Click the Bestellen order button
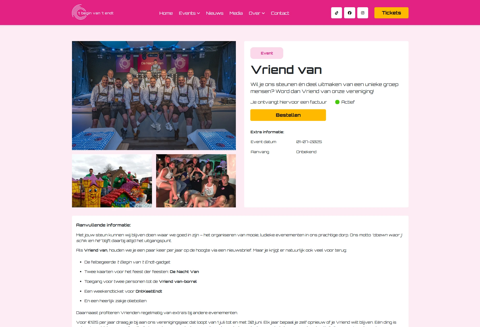Screen dimensions: 480x327 [x=288, y=115]
